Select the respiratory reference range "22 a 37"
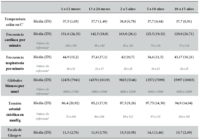The image size is (200, 139). click(x=99, y=69)
